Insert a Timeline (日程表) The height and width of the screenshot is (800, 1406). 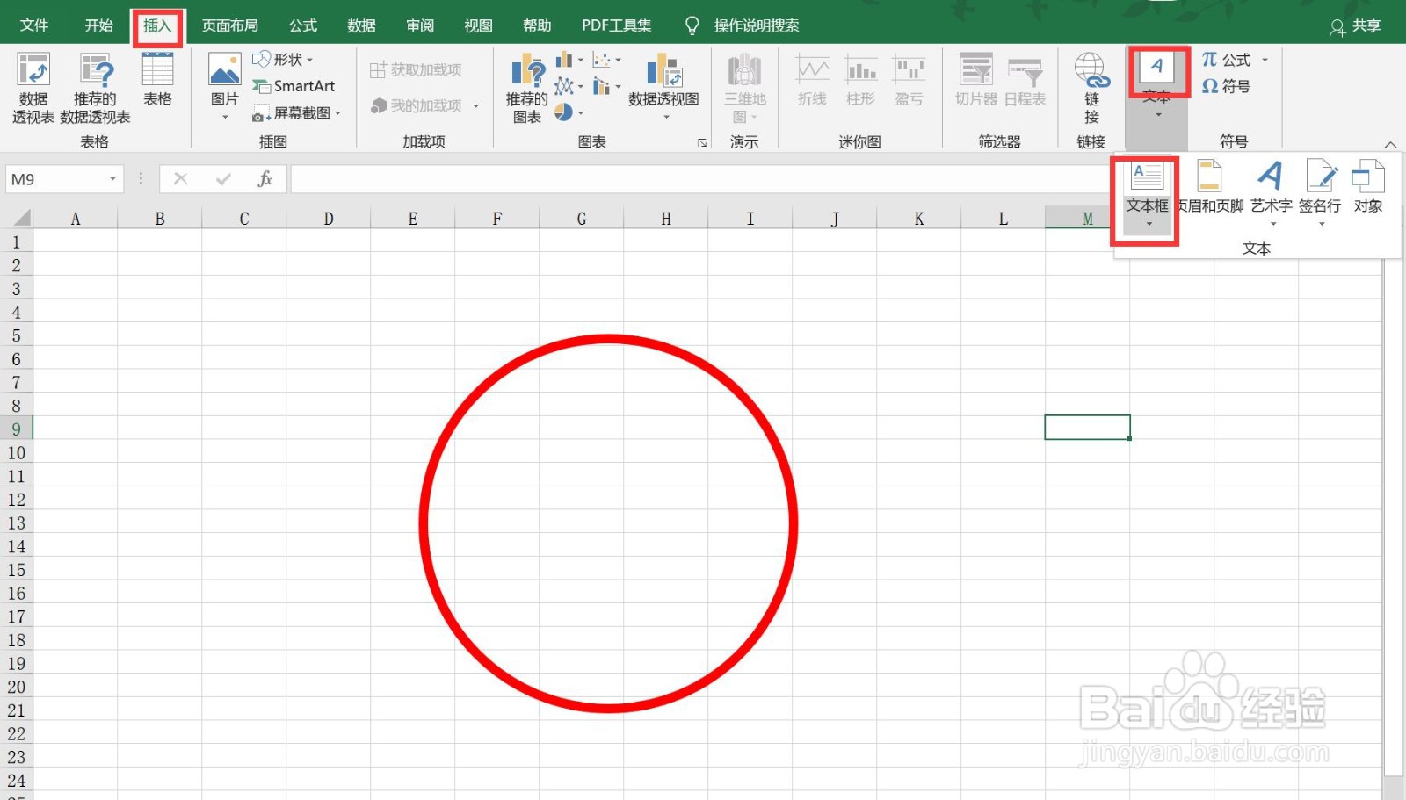pyautogui.click(x=1025, y=80)
